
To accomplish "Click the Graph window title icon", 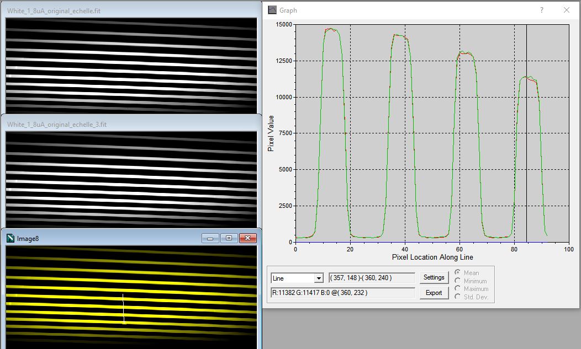I will click(272, 10).
